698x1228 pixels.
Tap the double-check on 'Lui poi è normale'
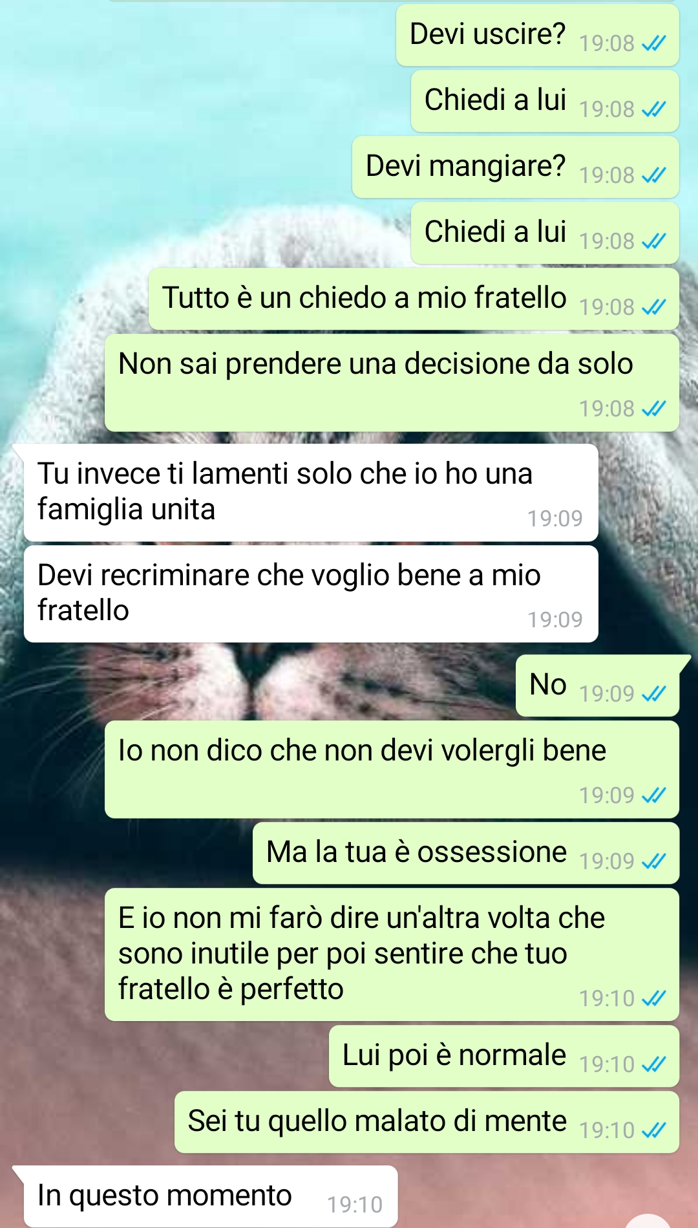click(x=653, y=1064)
